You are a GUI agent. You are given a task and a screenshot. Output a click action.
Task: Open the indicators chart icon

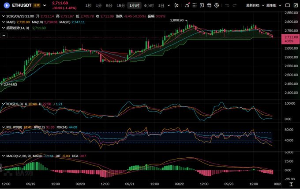187,5
